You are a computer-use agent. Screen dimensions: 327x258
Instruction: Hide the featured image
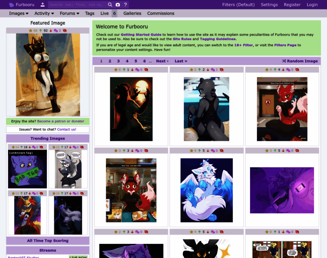pos(65,31)
